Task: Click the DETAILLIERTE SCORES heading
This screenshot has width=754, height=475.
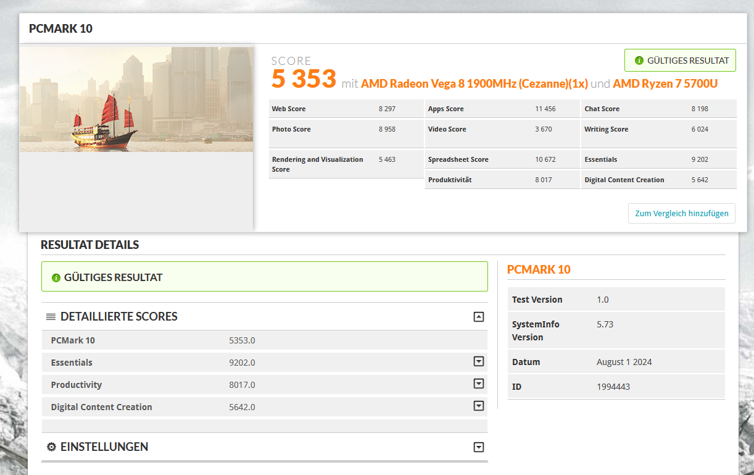Action: pos(119,317)
